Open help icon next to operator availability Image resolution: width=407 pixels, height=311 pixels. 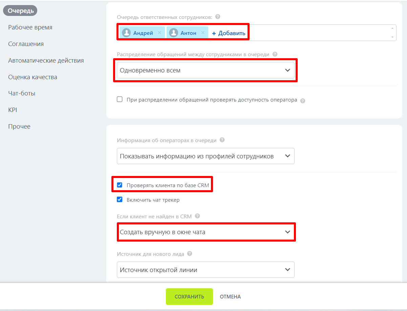pyautogui.click(x=303, y=101)
